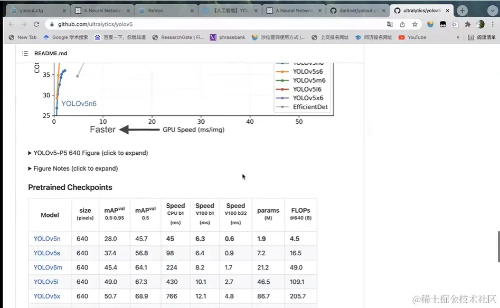Viewport: 500px width, 308px height.
Task: Open the ResearchGate bookmark
Action: point(178,37)
